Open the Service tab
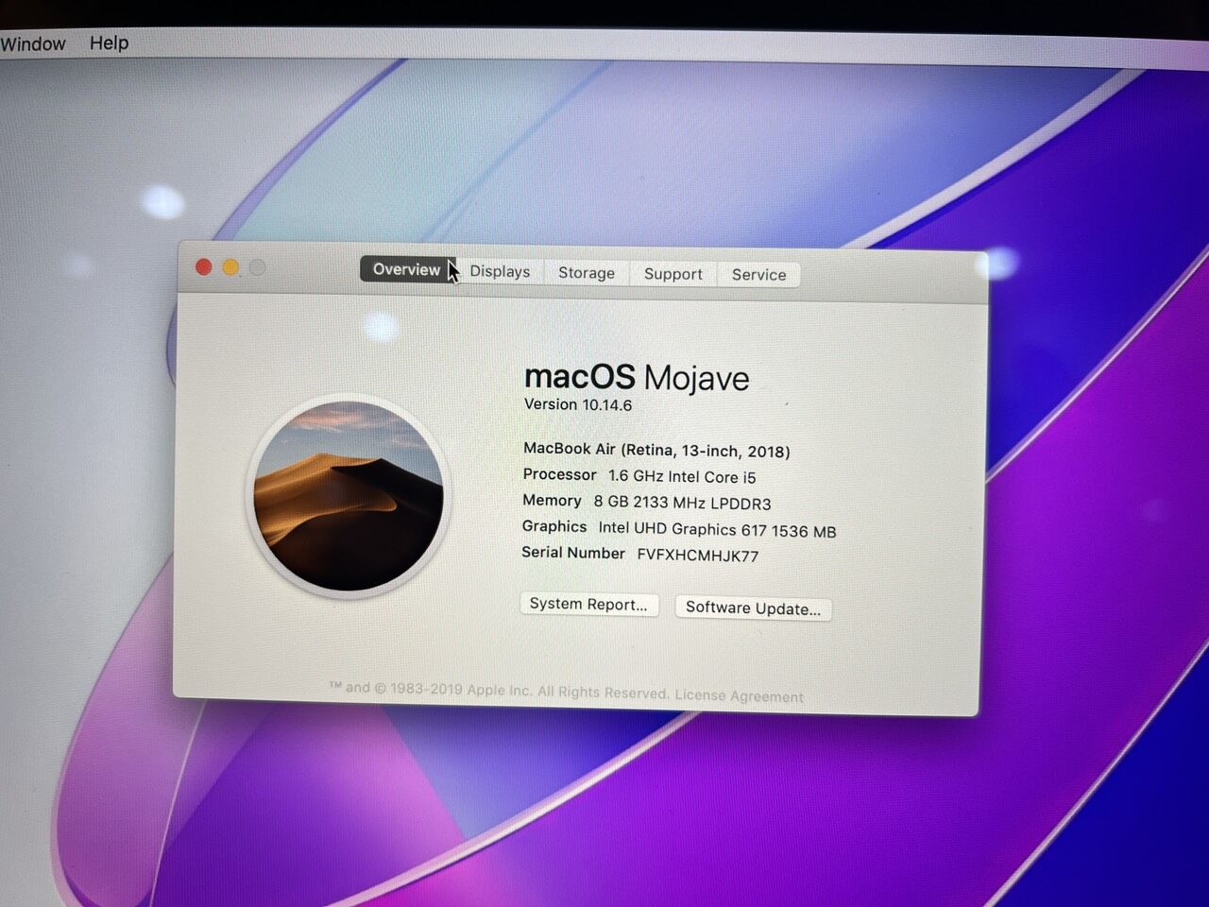This screenshot has height=907, width=1209. pos(758,275)
